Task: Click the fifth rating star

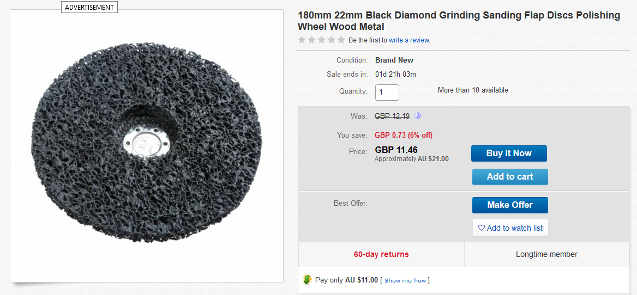Action: (341, 40)
